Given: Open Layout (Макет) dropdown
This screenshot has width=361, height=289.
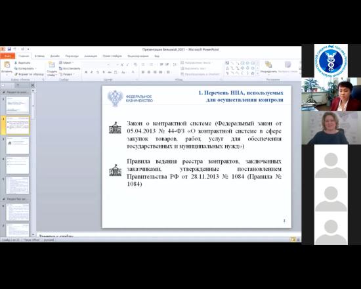Looking at the screenshot, I should (x=66, y=62).
